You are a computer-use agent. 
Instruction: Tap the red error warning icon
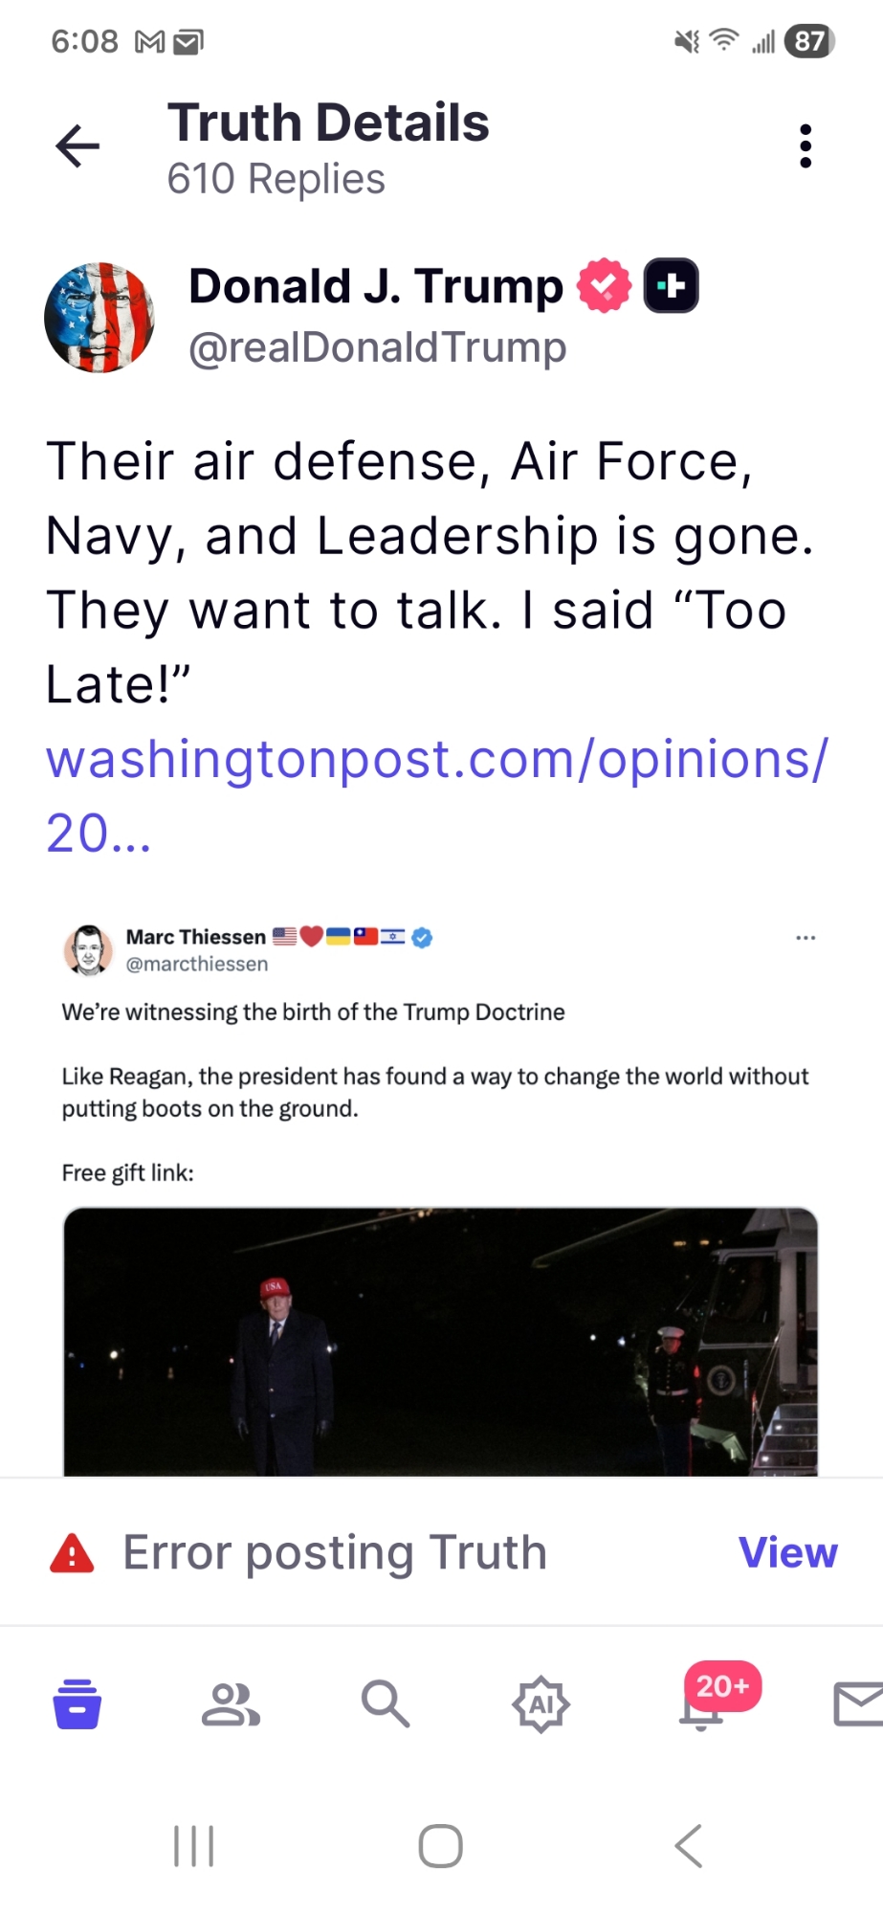72,1553
